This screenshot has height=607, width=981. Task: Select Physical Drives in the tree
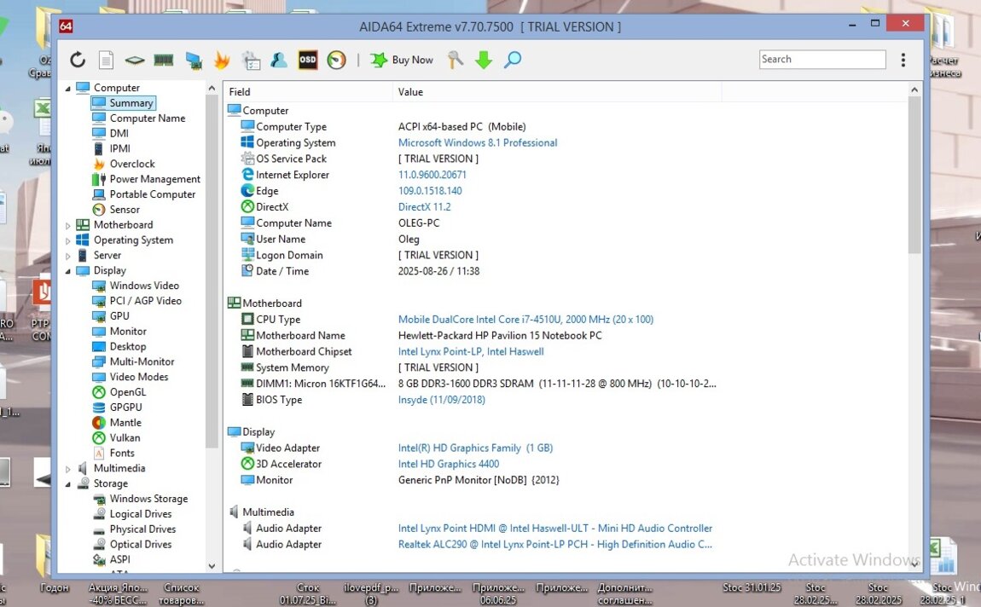point(140,529)
